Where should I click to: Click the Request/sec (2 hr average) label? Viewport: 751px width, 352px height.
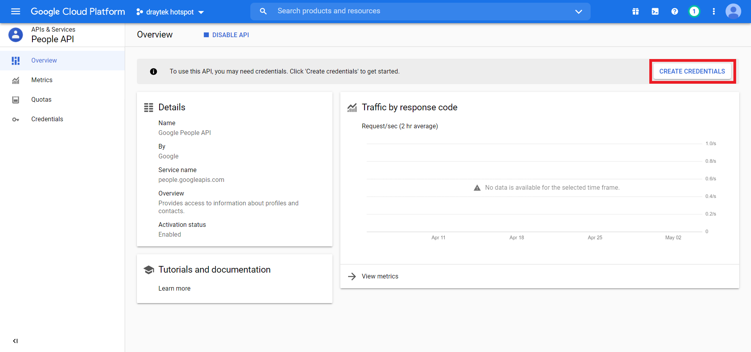pyautogui.click(x=400, y=126)
